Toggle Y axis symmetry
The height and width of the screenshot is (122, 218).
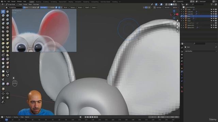click(148, 7)
